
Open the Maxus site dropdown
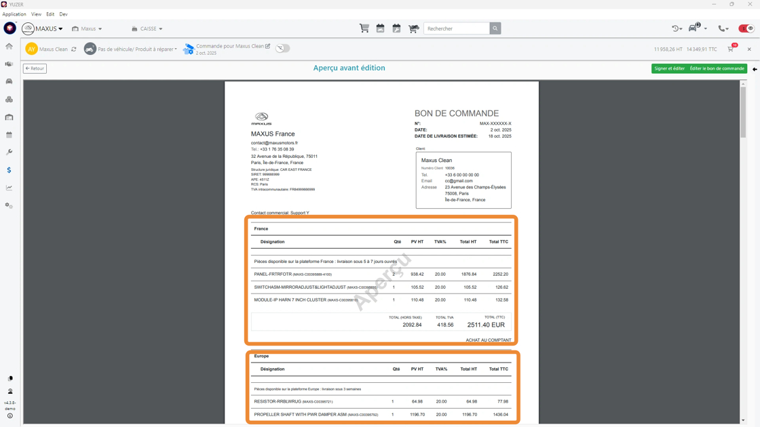(88, 28)
